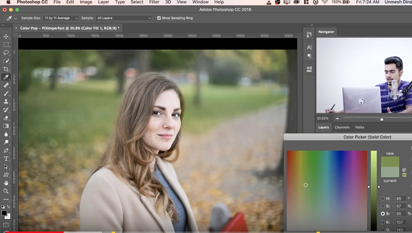Open the History panel icon
The height and width of the screenshot is (233, 412).
[309, 34]
